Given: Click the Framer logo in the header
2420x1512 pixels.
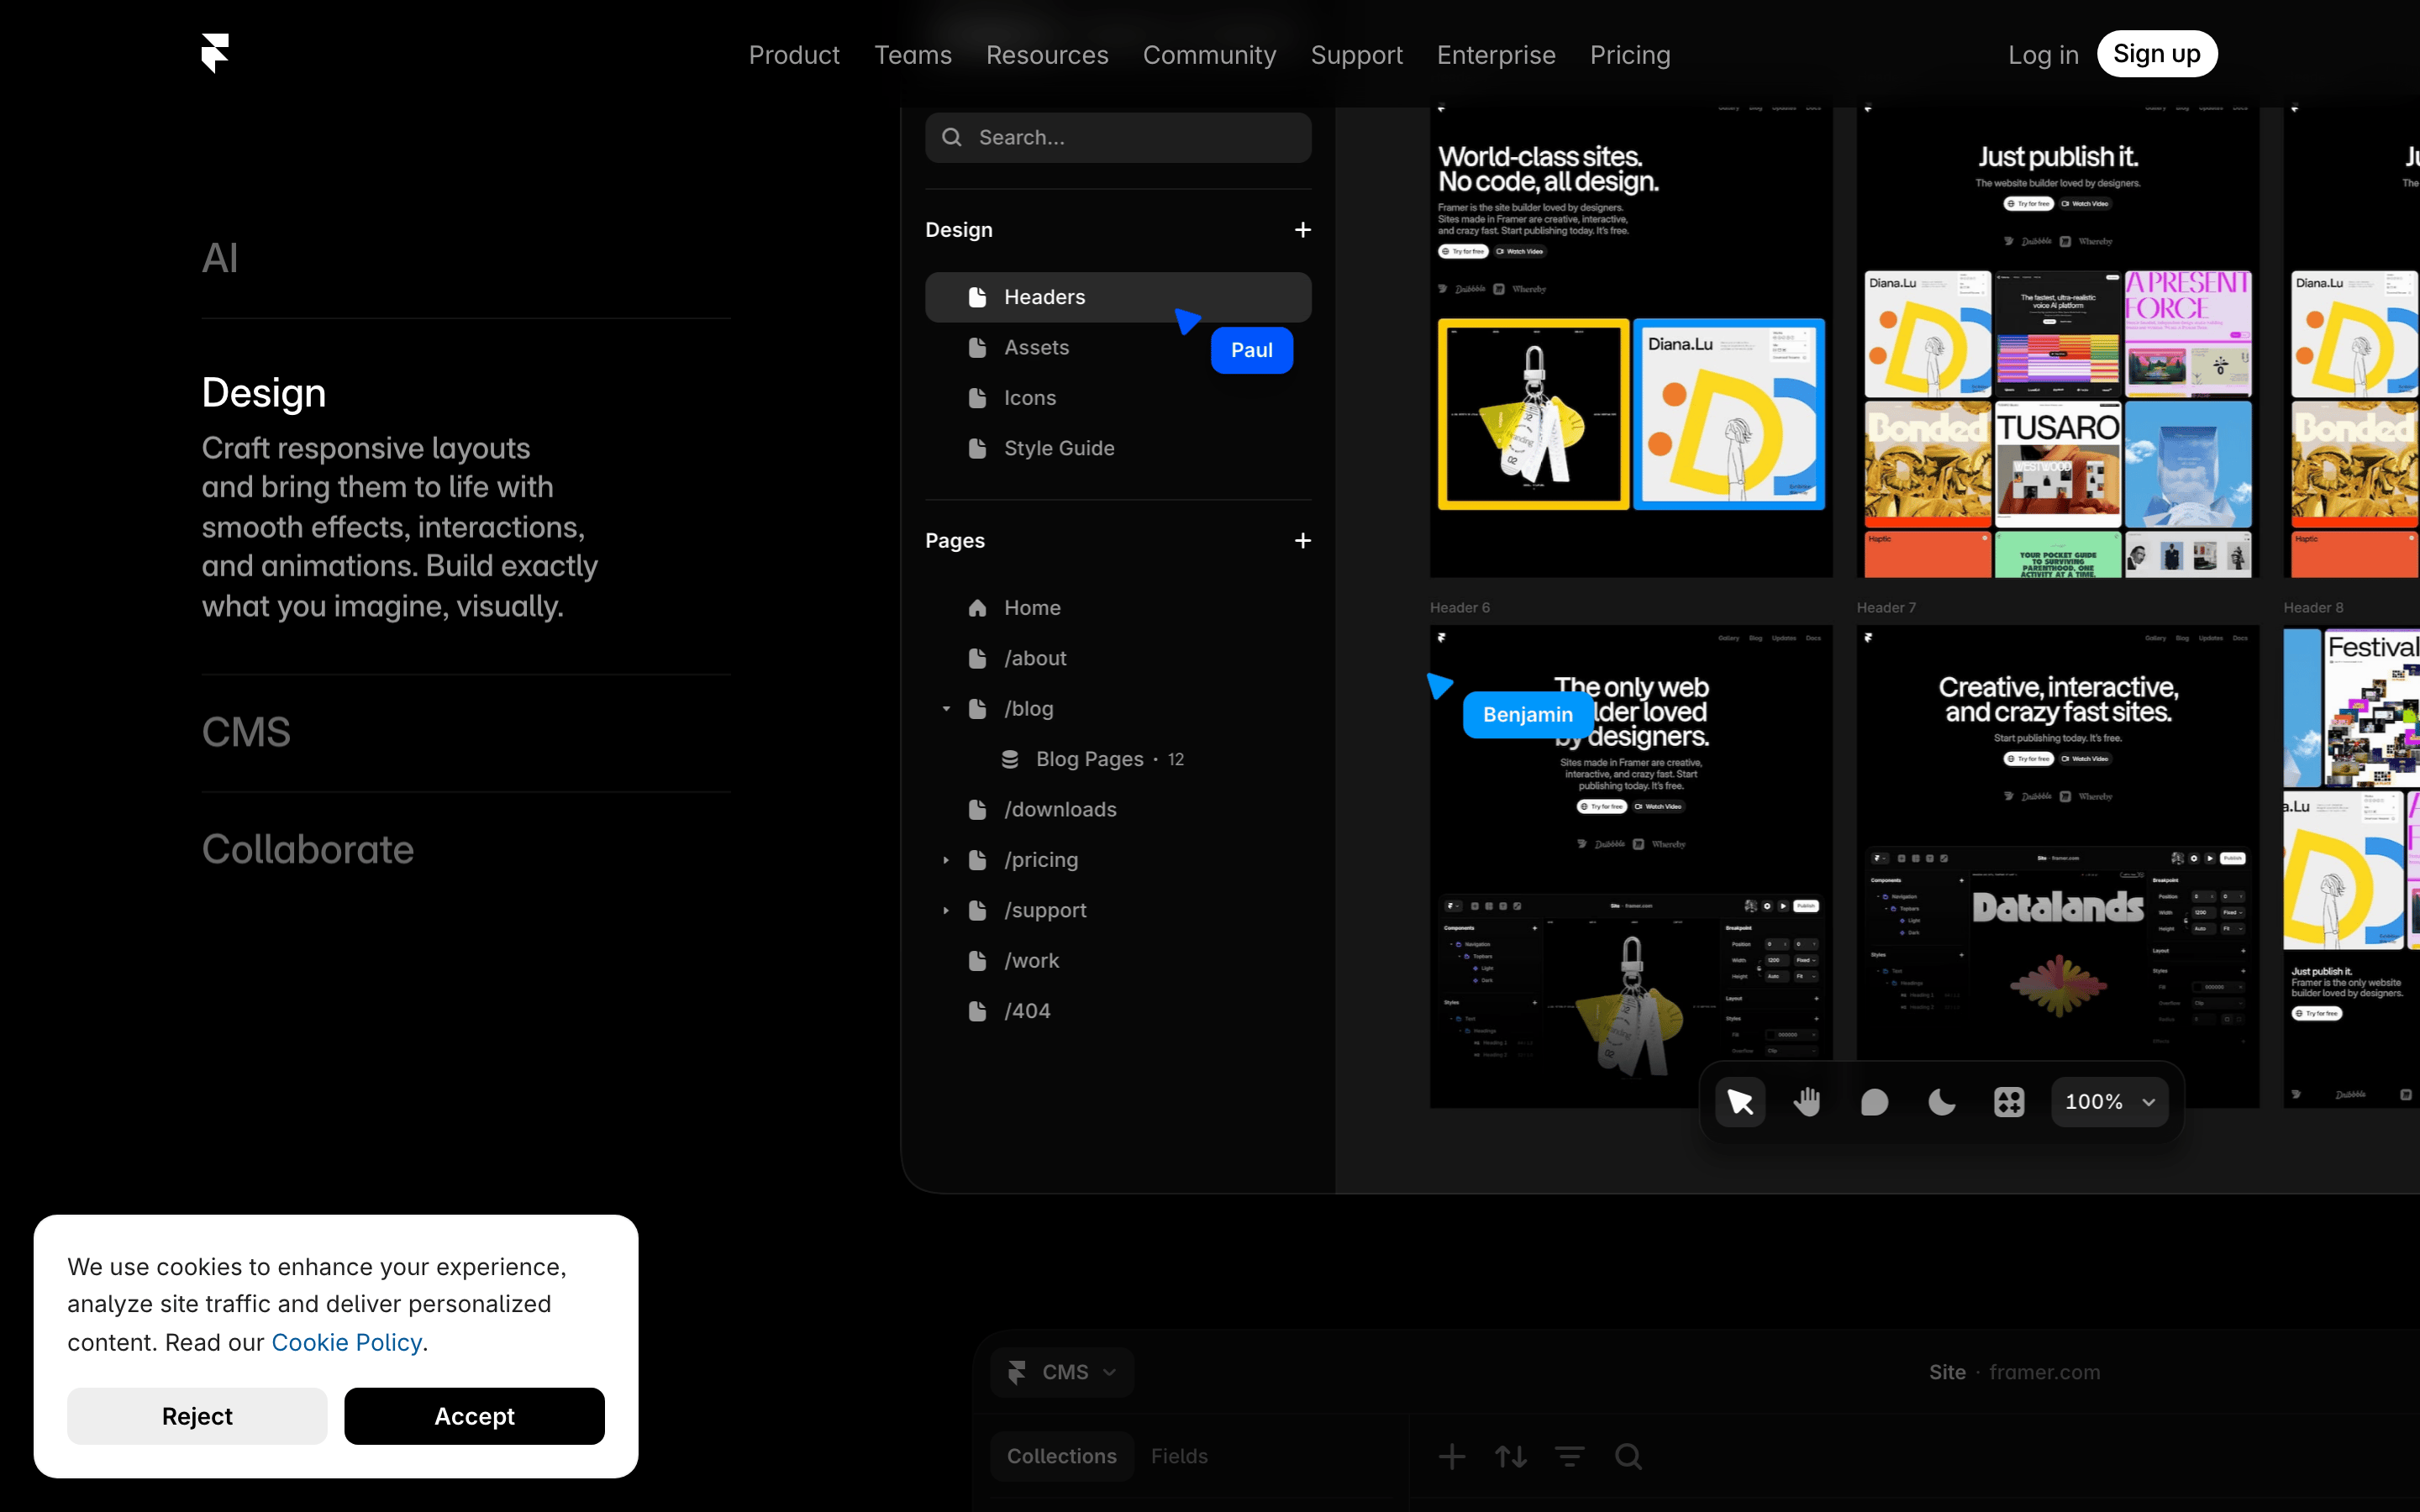Looking at the screenshot, I should coord(215,53).
